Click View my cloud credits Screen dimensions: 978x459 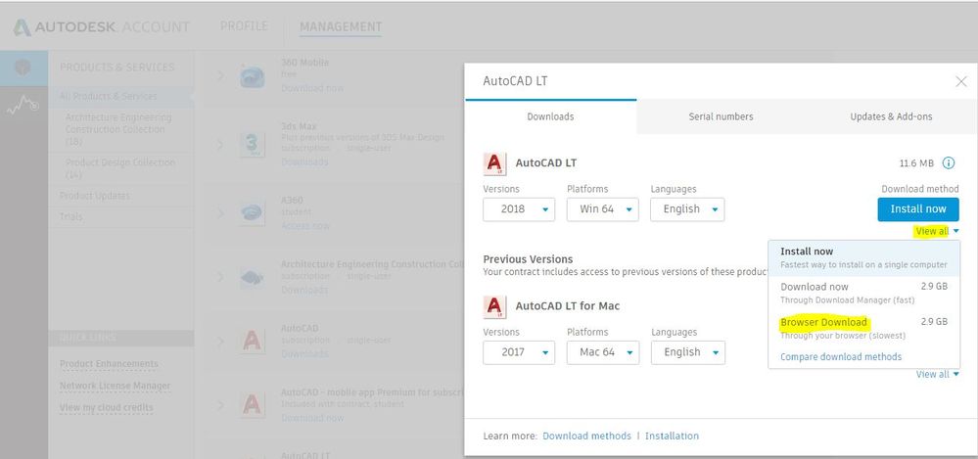106,407
